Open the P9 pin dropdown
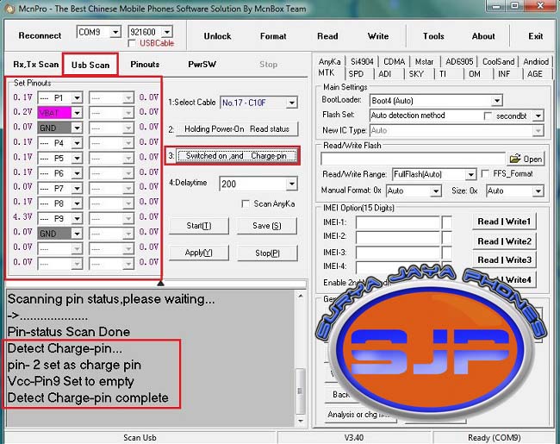 pos(77,218)
